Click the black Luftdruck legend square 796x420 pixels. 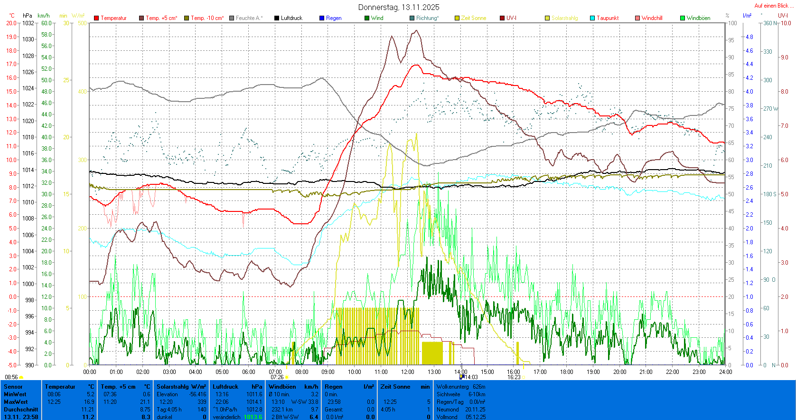277,18
